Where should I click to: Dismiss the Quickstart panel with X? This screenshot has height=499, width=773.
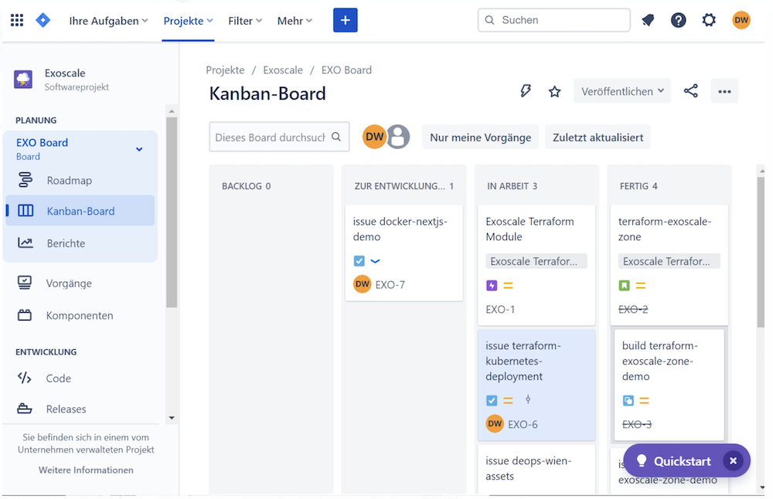(x=733, y=460)
